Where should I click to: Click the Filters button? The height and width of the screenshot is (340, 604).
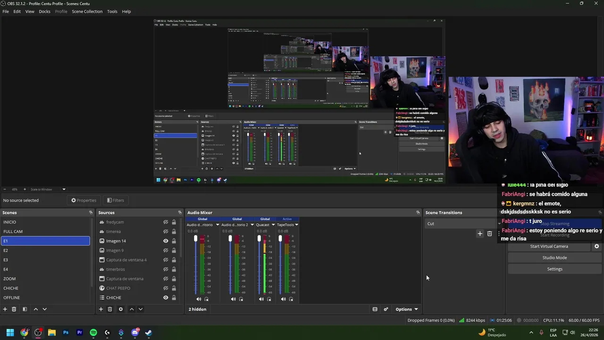115,200
